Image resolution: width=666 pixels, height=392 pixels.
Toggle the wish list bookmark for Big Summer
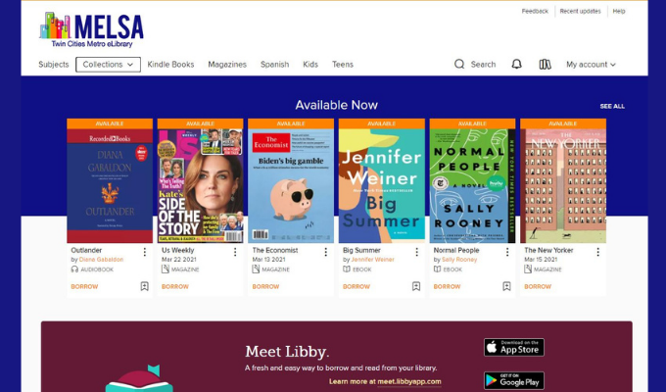[416, 286]
